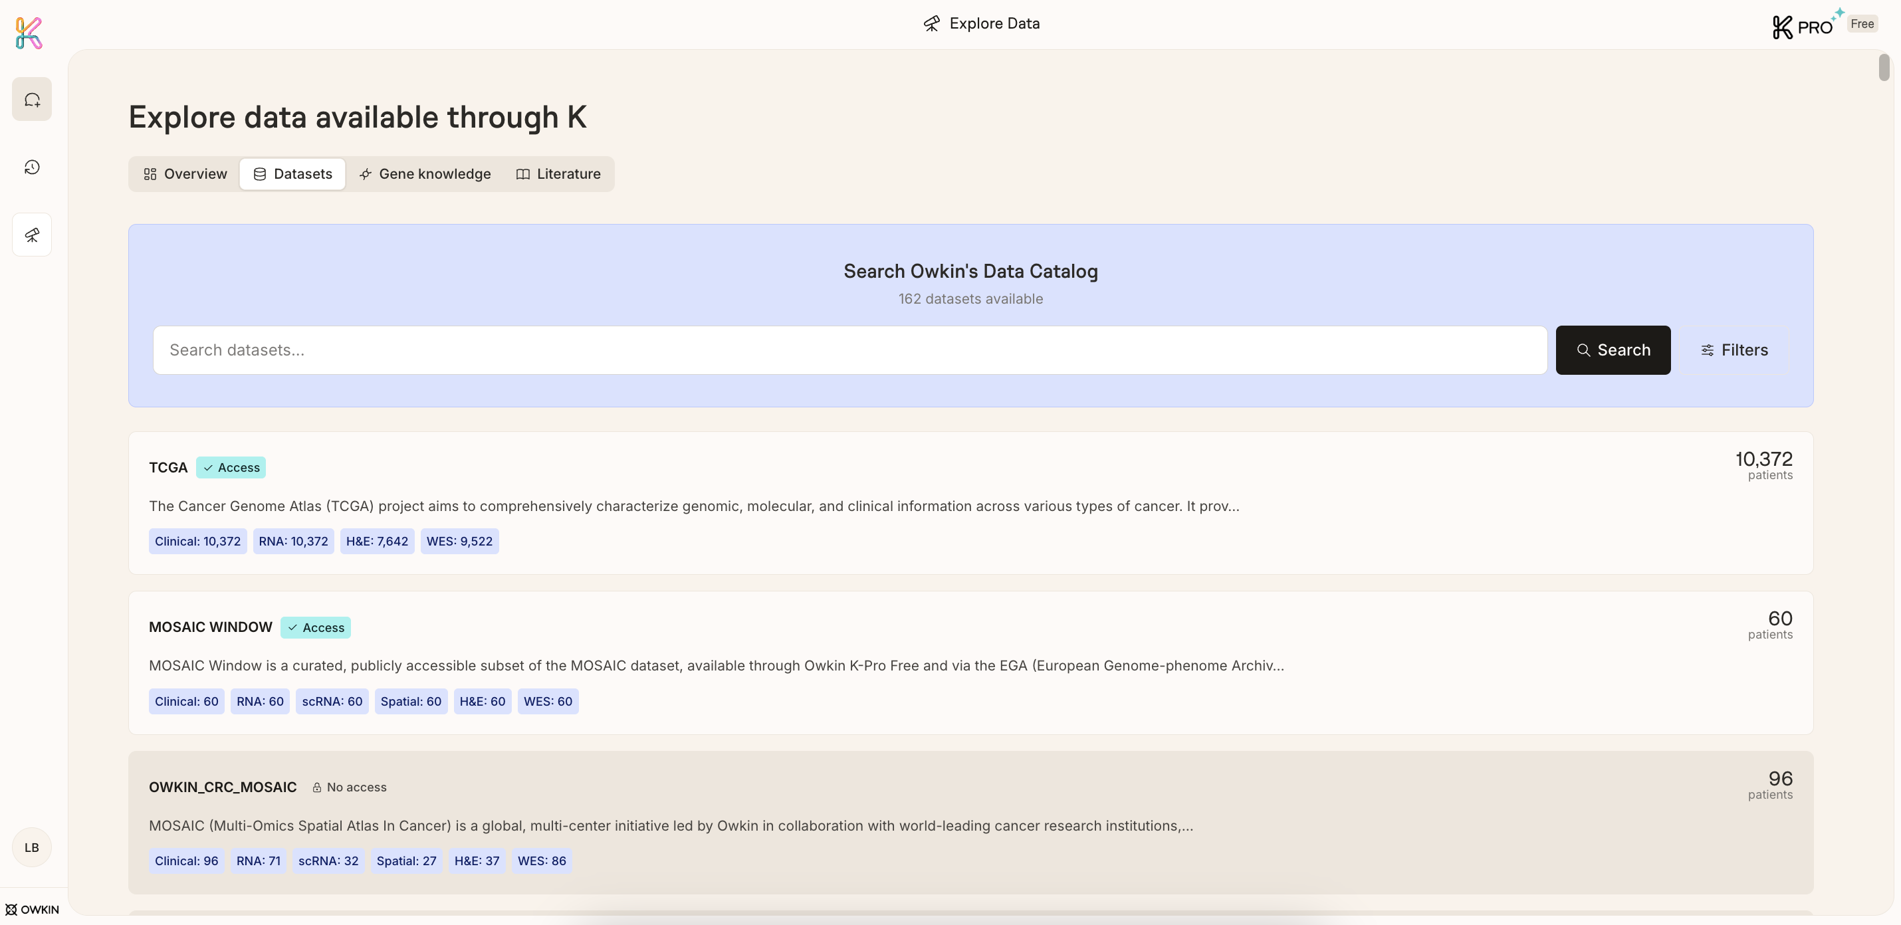Image resolution: width=1901 pixels, height=925 pixels.
Task: Click the colorful K logo
Action: click(x=29, y=33)
